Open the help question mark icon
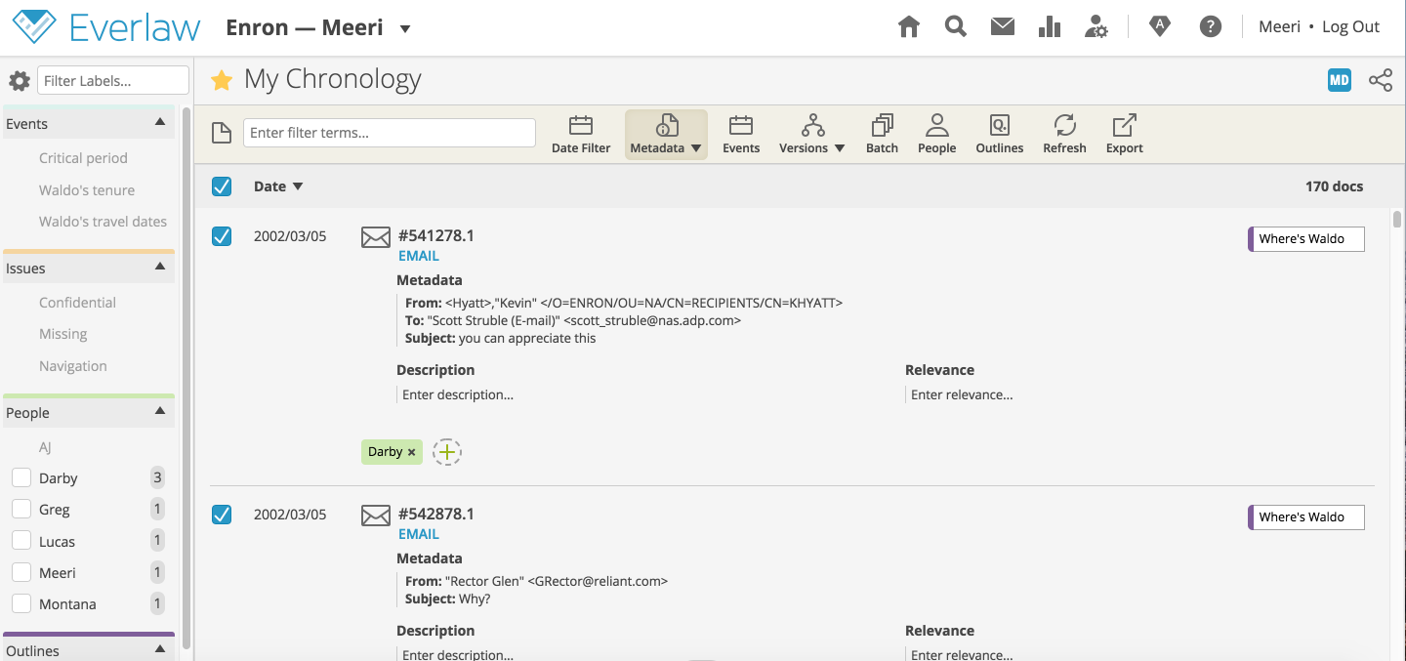1406x661 pixels. (x=1211, y=27)
